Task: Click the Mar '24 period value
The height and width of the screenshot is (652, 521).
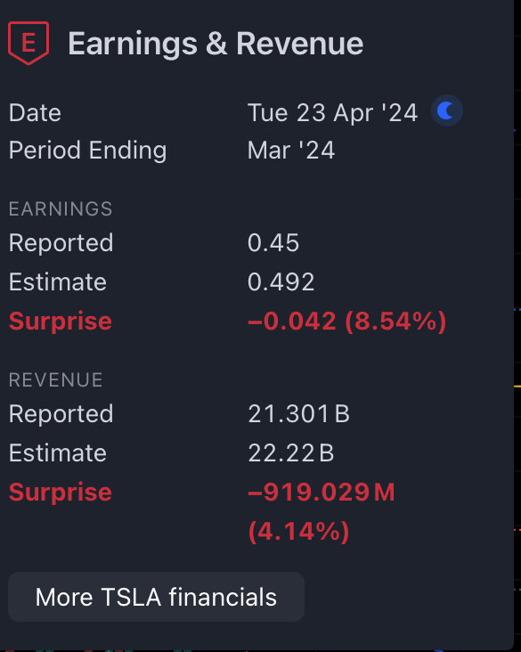Action: pos(291,151)
